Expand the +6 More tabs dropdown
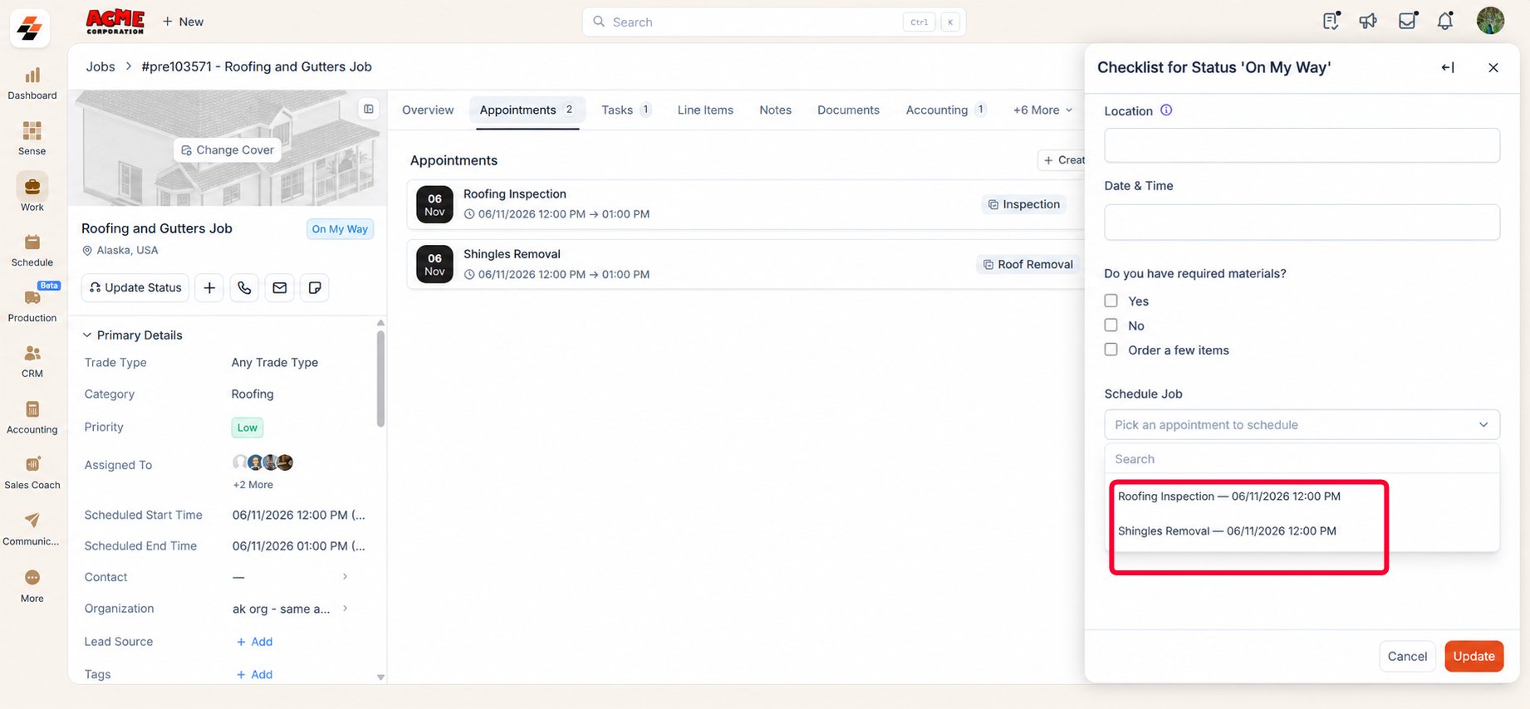Image resolution: width=1530 pixels, height=709 pixels. point(1042,110)
